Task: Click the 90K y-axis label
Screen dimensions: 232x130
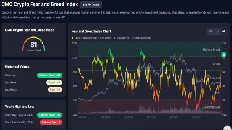Action: 75,72
